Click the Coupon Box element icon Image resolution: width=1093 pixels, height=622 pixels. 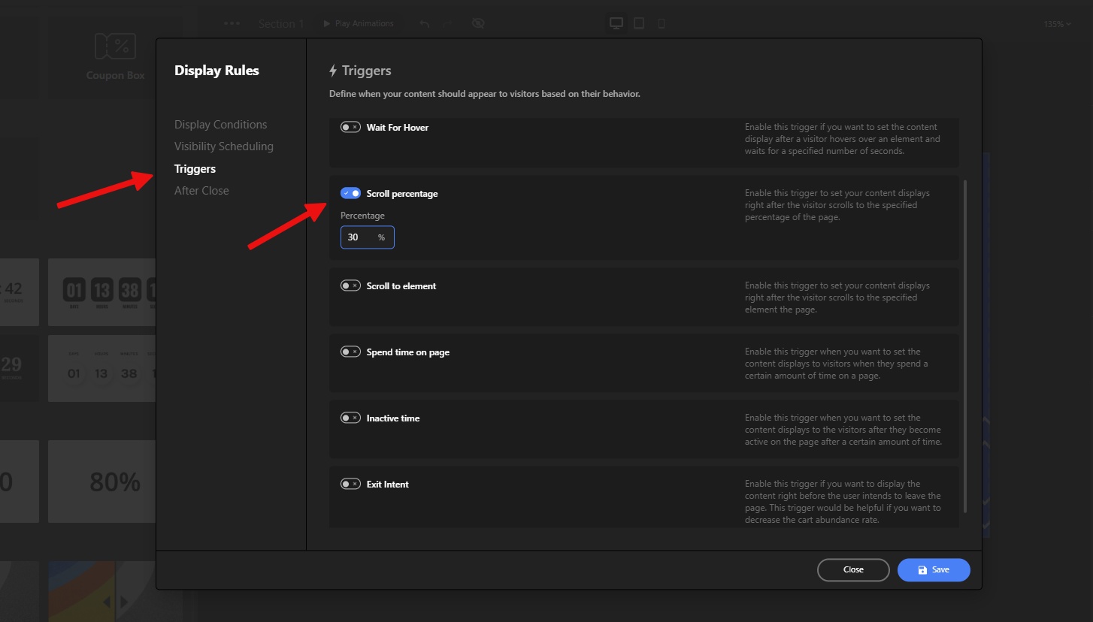115,47
